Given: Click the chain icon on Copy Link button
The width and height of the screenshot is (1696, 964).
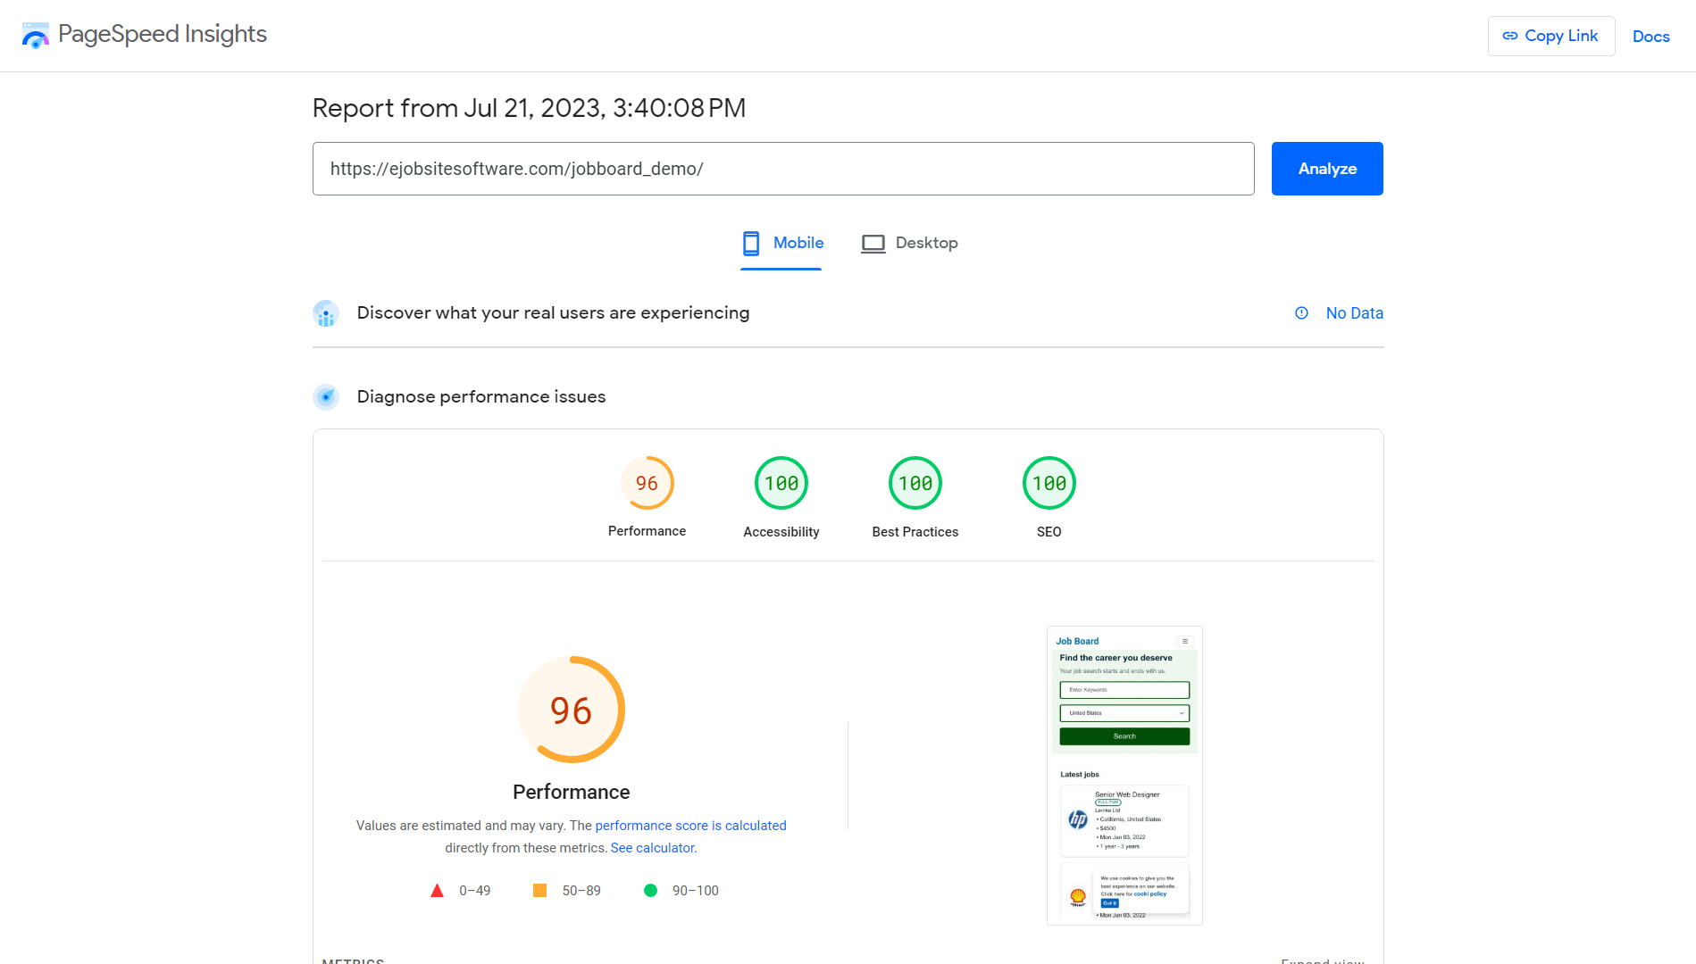Looking at the screenshot, I should 1510,36.
